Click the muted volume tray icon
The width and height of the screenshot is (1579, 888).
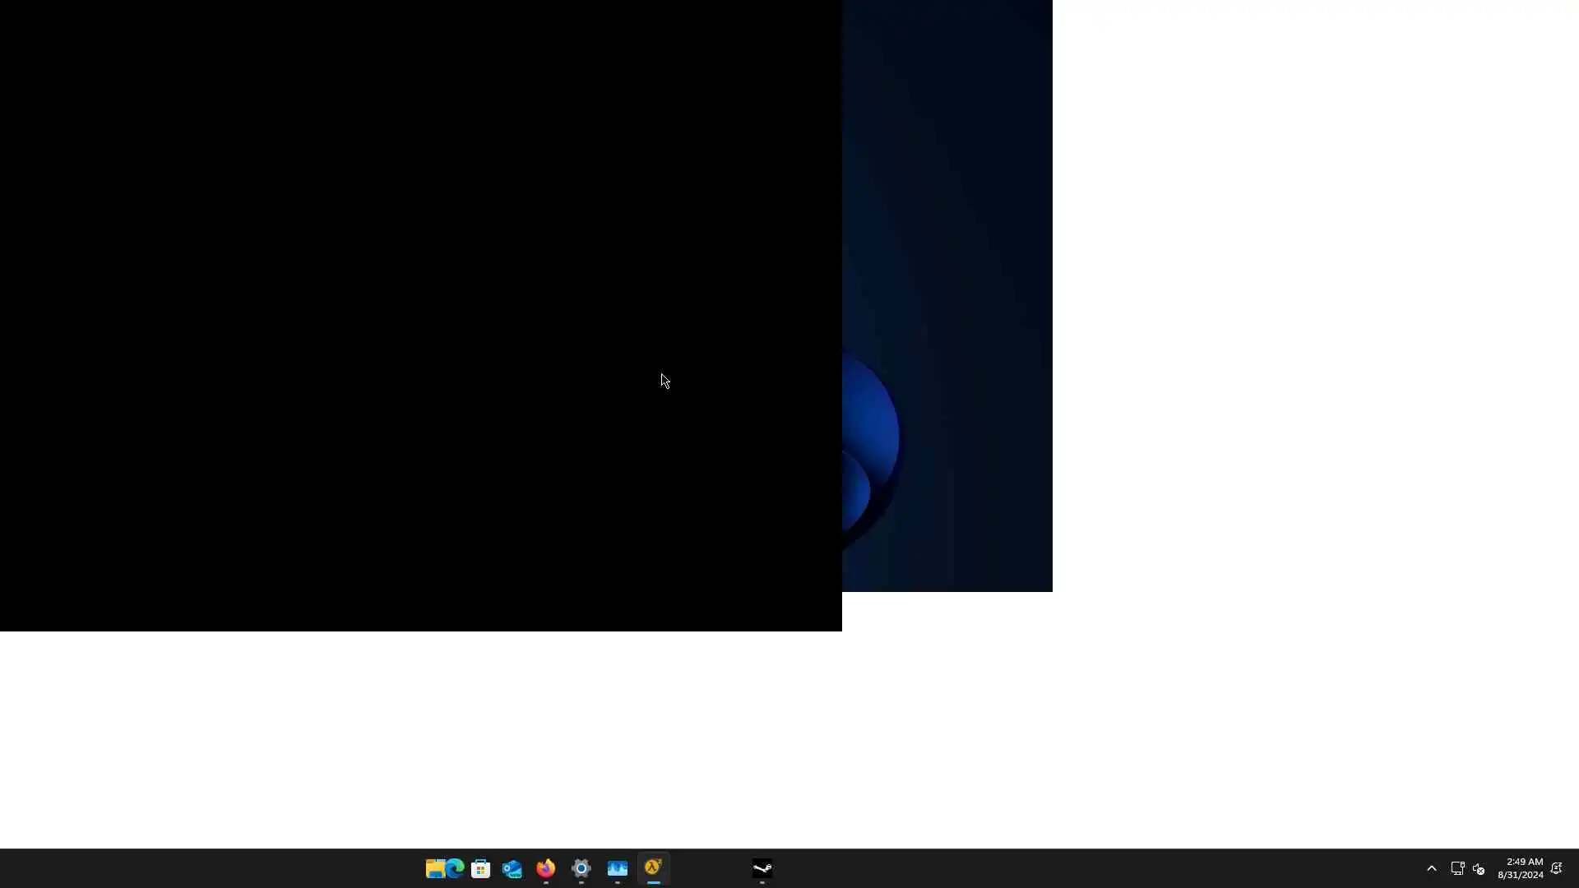point(1479,868)
